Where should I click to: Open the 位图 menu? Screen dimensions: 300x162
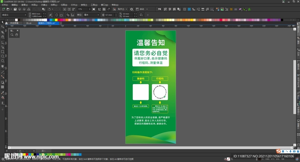coord(64,5)
